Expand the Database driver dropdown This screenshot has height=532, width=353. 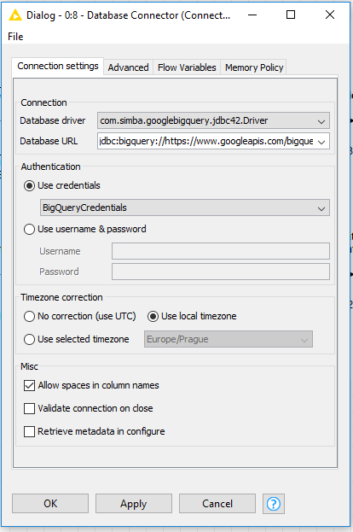(x=213, y=120)
